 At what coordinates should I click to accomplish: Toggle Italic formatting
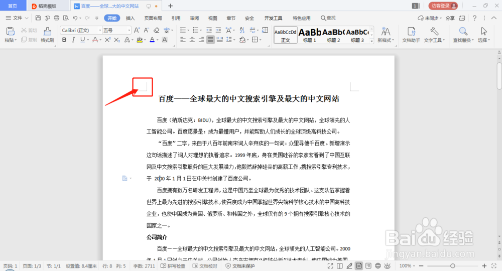click(73, 40)
